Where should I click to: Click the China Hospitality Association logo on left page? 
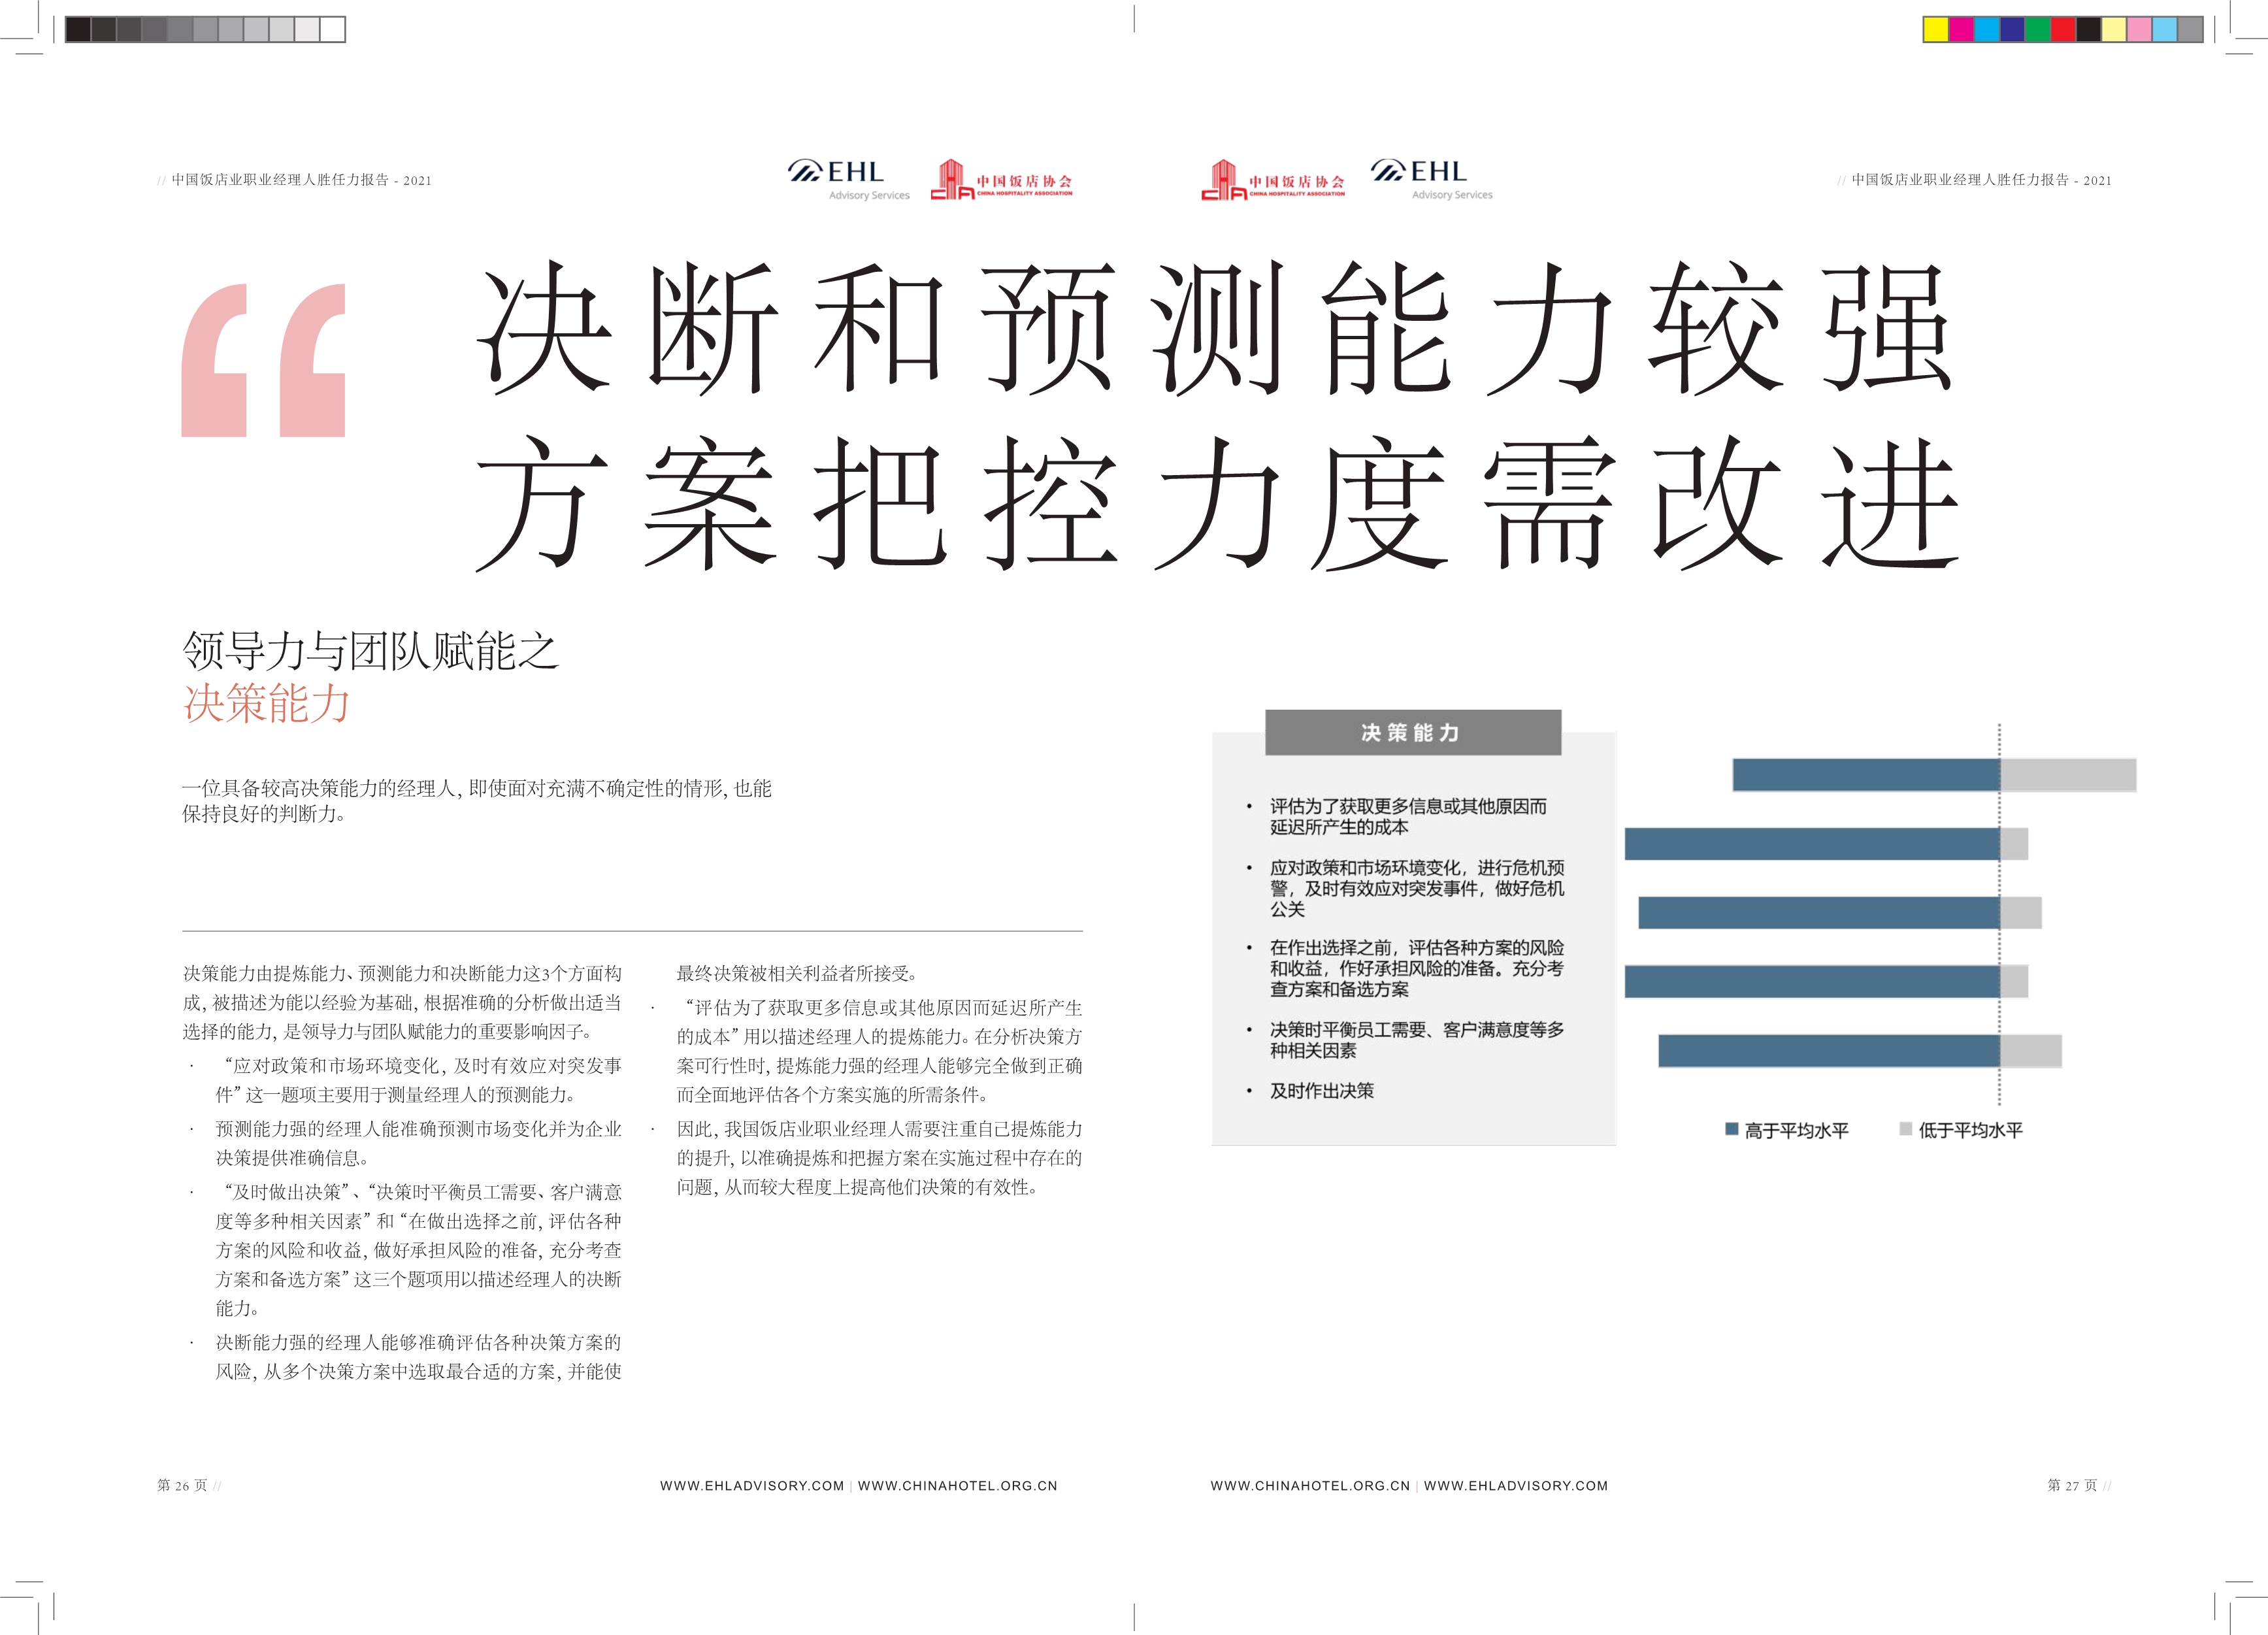(1001, 181)
